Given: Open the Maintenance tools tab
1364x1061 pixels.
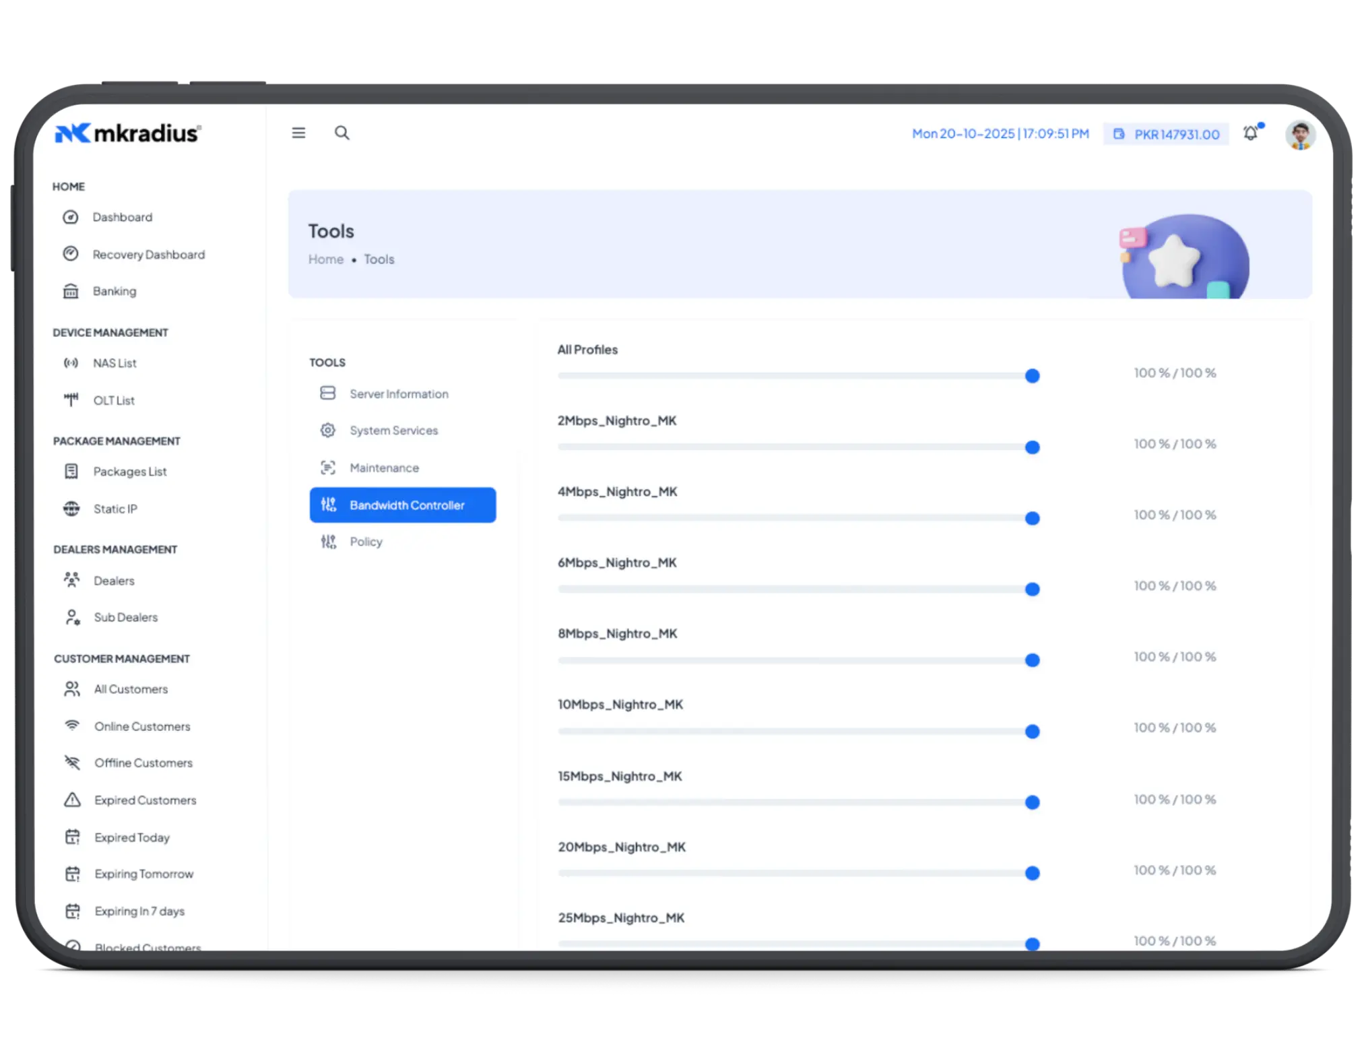Looking at the screenshot, I should 384,468.
